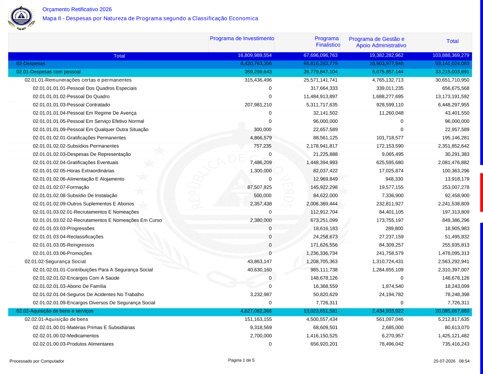Viewport: 483px width, 374px height.
Task: Click '02.01.01.02.08-Subsídio De Instalação'
Action: point(75,195)
